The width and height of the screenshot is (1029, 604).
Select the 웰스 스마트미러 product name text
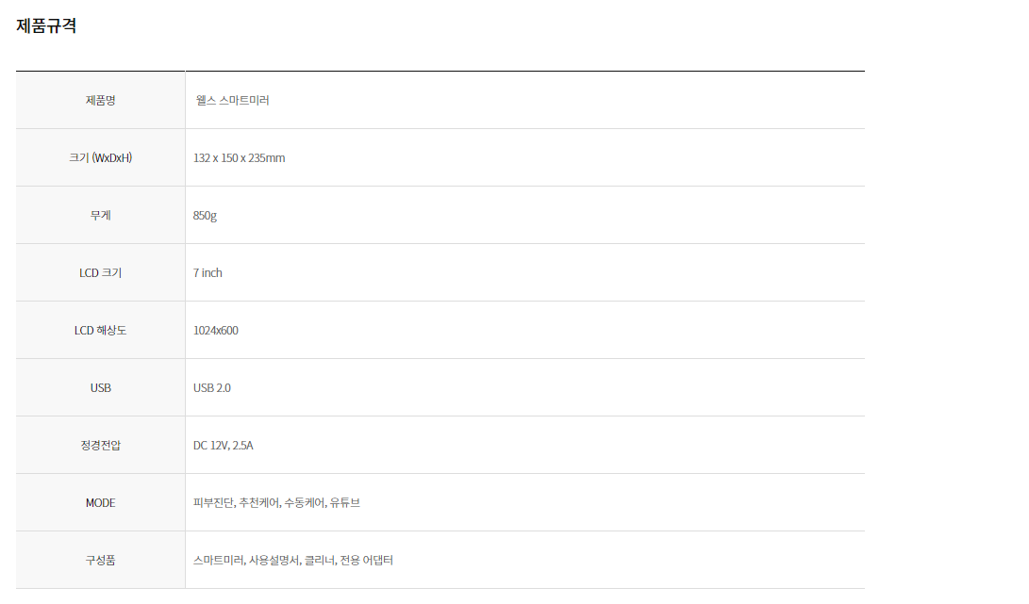tap(232, 100)
